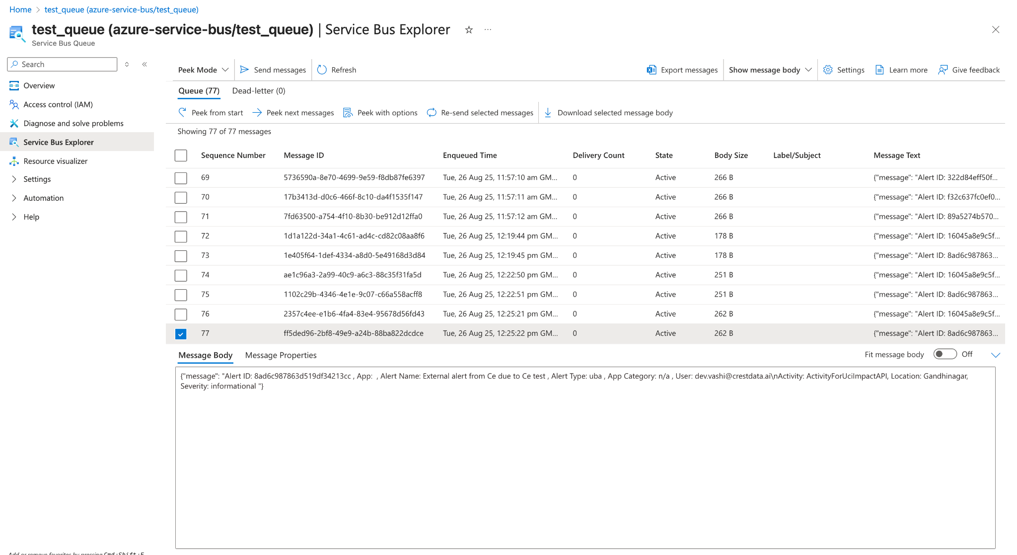Screen dimensions: 1017x555
Task: Open the Show message body dropdown
Action: [x=770, y=70]
